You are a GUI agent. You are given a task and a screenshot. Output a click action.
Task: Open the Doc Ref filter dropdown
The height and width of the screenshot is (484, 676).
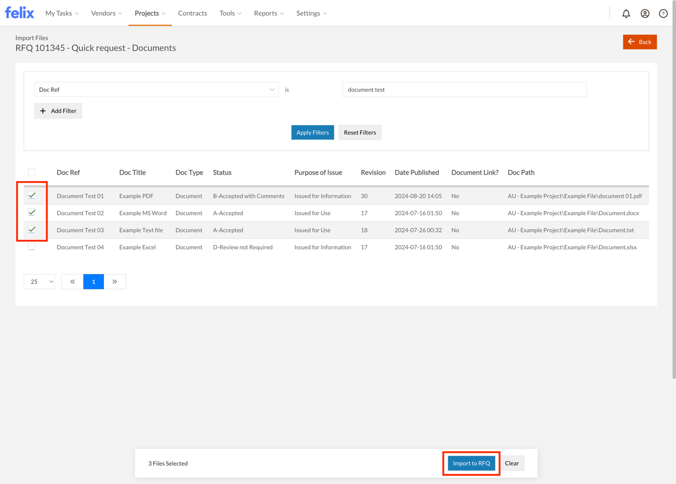[156, 90]
